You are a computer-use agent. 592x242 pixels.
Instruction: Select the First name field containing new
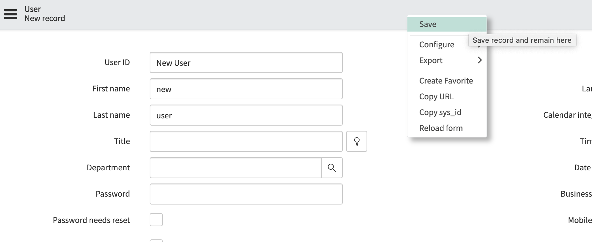pos(246,88)
